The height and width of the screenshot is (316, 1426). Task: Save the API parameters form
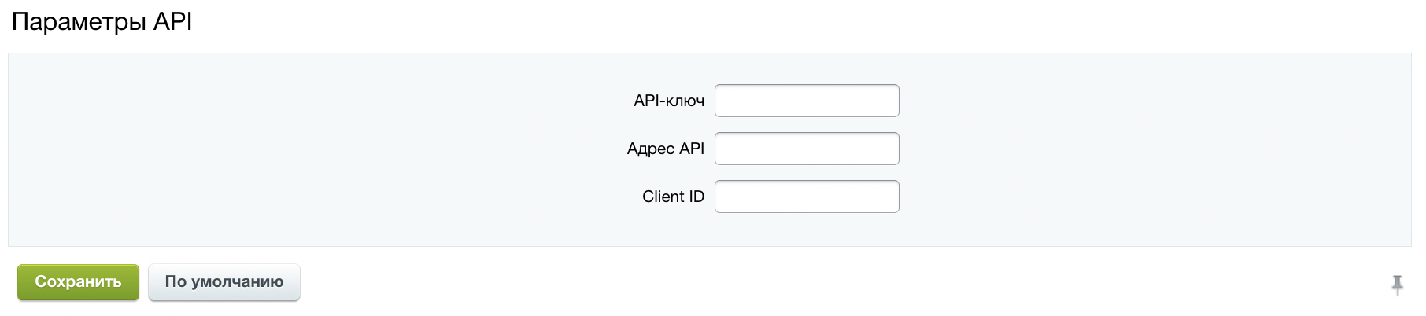coord(78,282)
